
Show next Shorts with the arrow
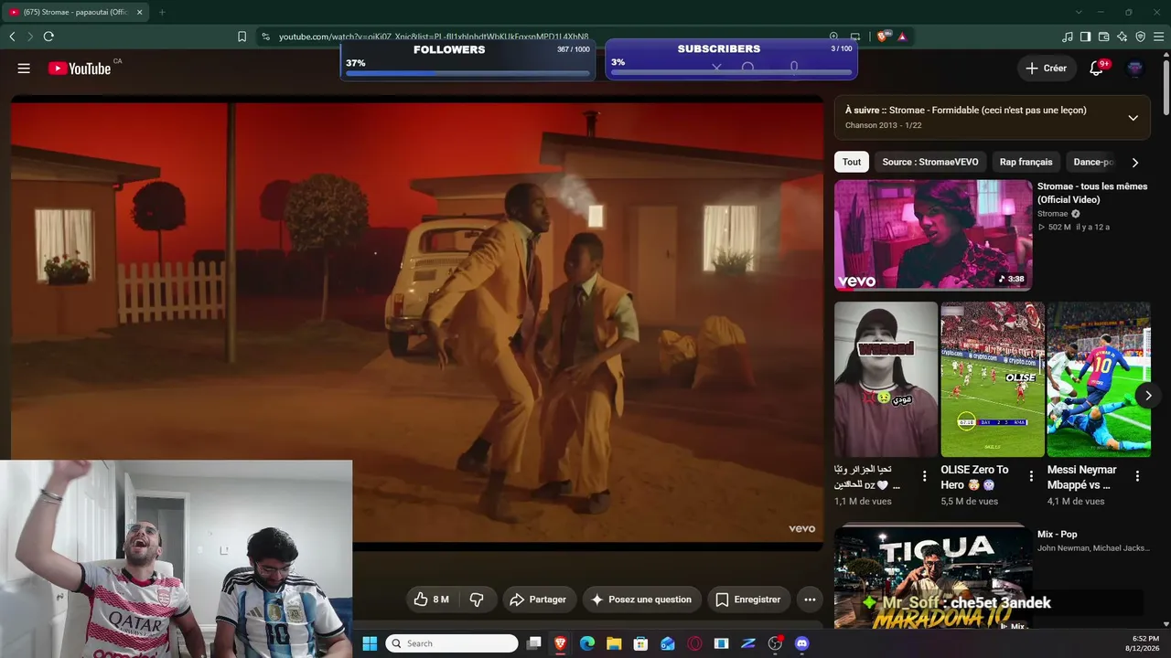[x=1148, y=395]
